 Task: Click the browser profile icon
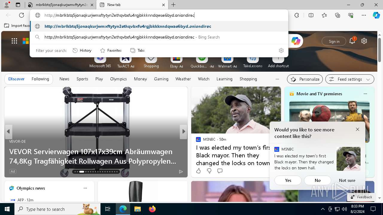tap(6, 5)
